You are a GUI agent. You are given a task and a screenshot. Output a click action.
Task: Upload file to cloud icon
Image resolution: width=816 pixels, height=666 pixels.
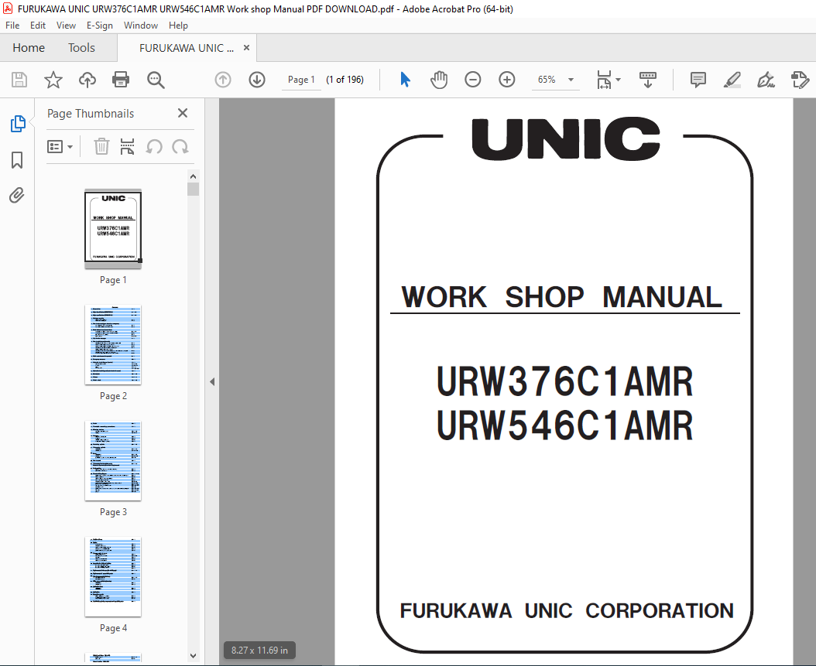click(87, 80)
